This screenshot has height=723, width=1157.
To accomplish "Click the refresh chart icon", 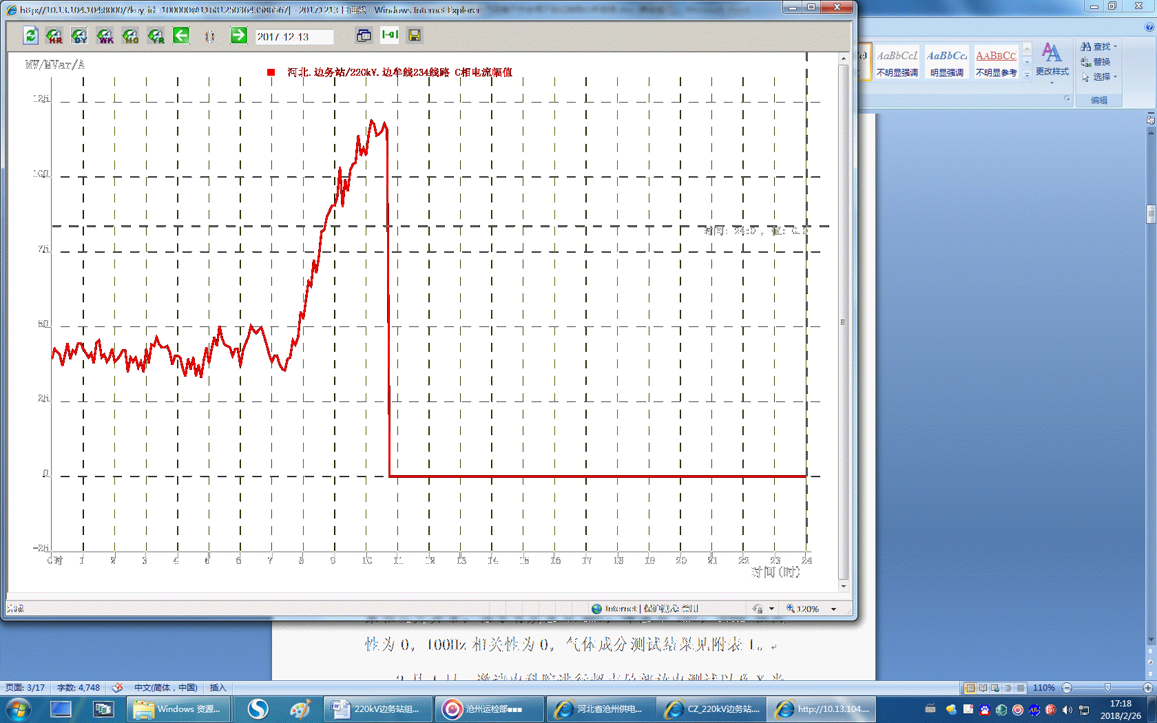I will click(30, 35).
